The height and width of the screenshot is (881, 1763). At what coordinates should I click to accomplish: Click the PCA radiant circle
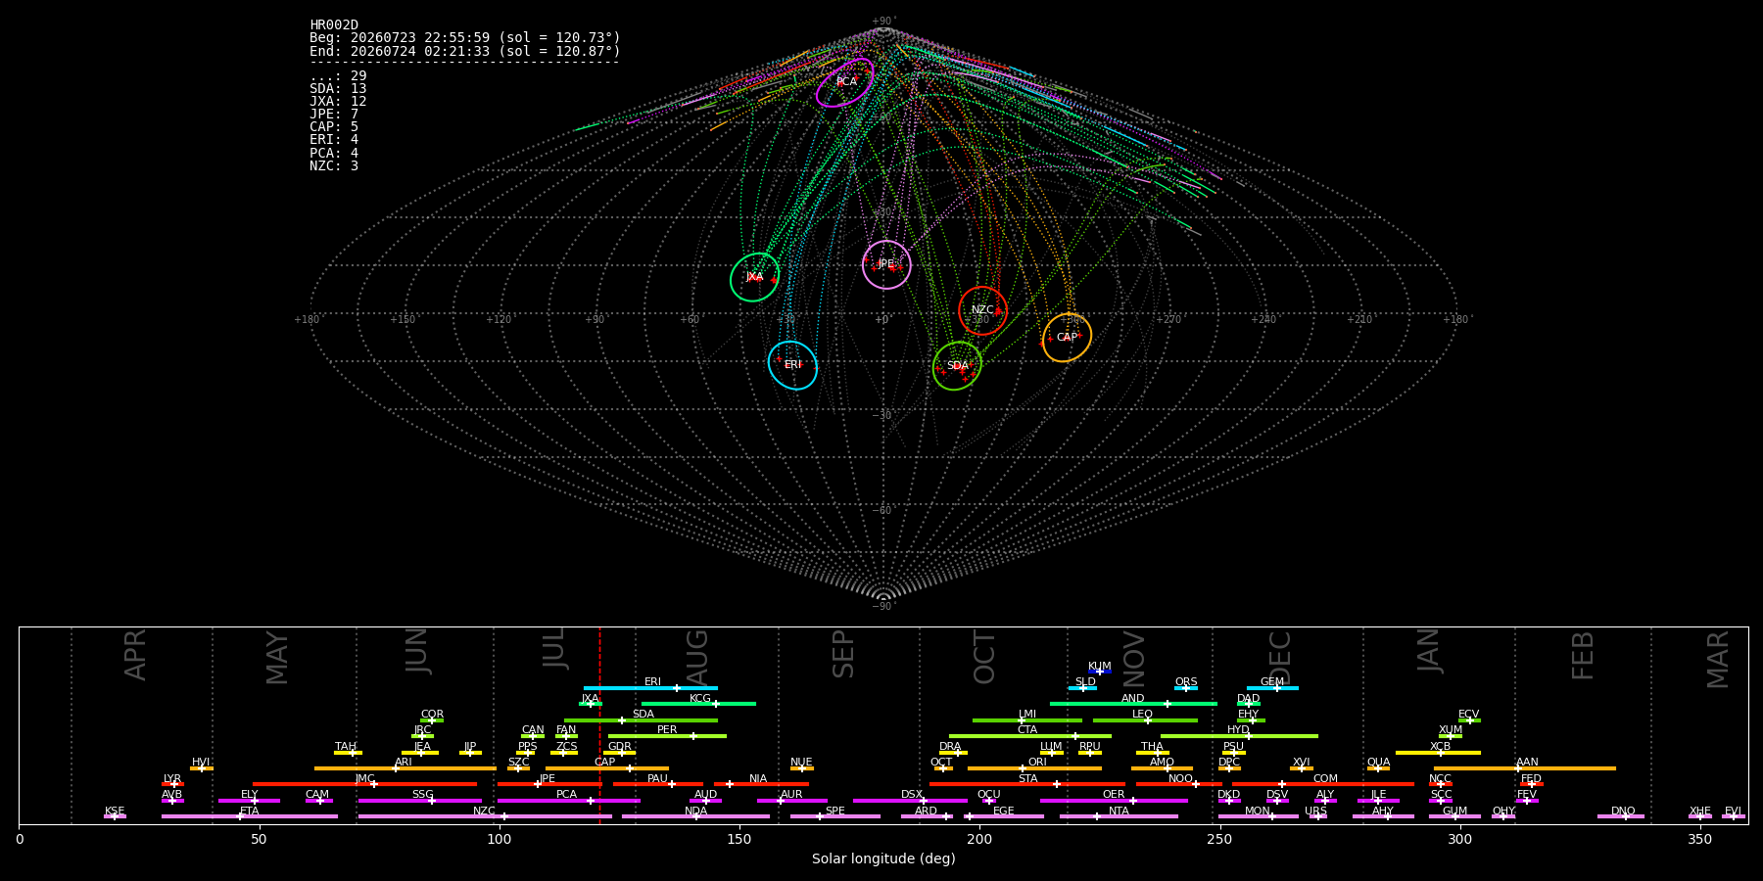845,82
